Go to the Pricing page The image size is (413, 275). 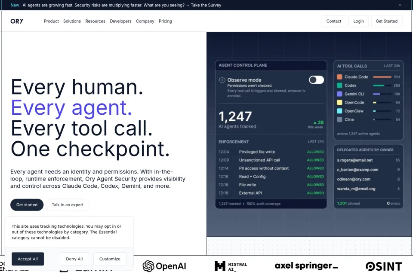click(165, 21)
